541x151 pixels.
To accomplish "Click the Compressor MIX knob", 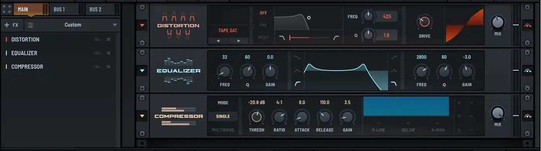I will point(498,113).
